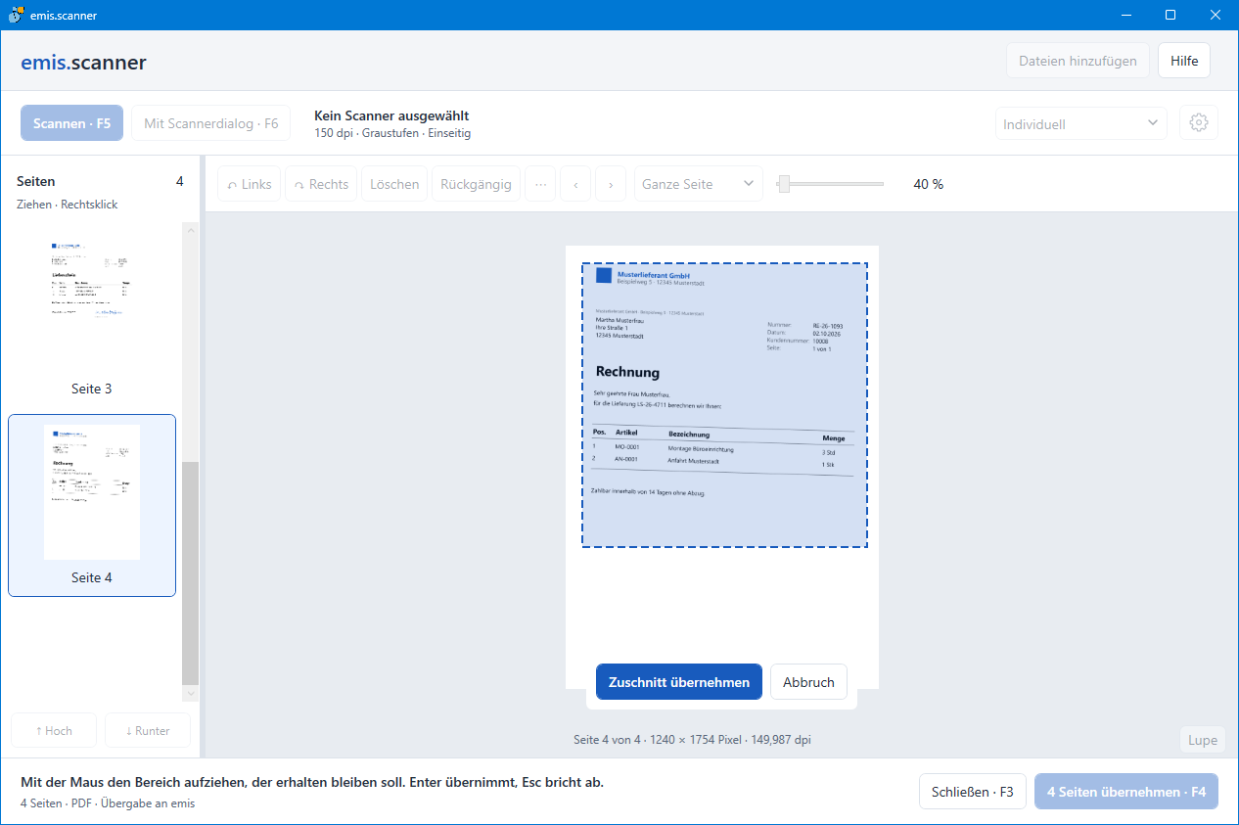Rotate page right with Rechts button
Screen dimensions: 1239x825
[x=321, y=184]
